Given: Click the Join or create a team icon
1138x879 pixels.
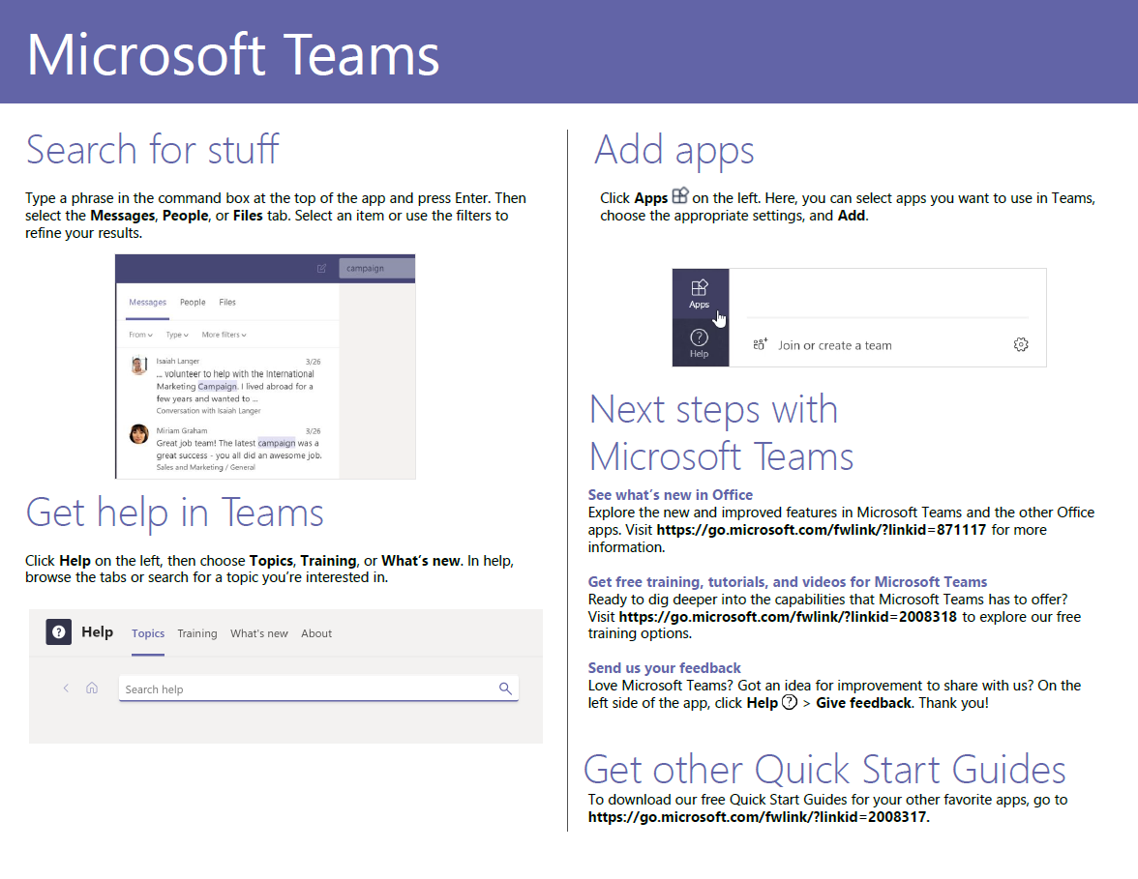Looking at the screenshot, I should (761, 343).
